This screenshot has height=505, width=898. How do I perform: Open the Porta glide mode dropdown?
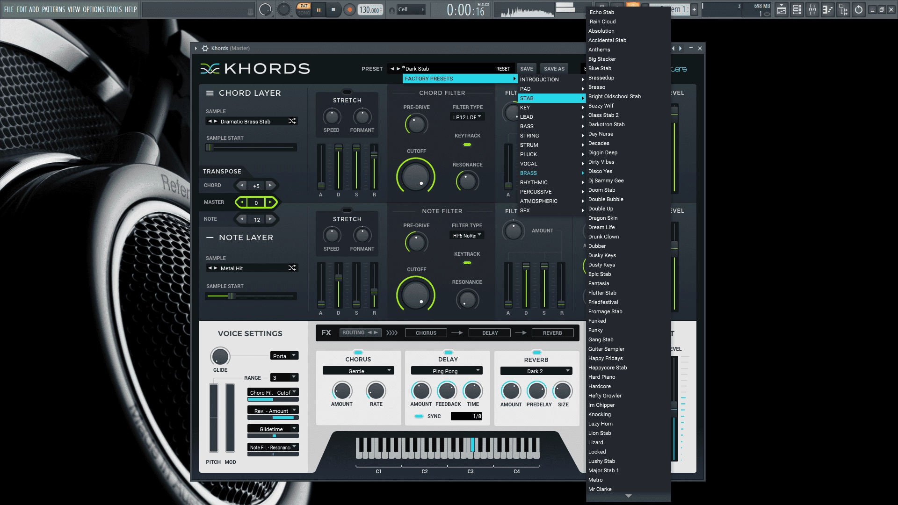tap(284, 356)
